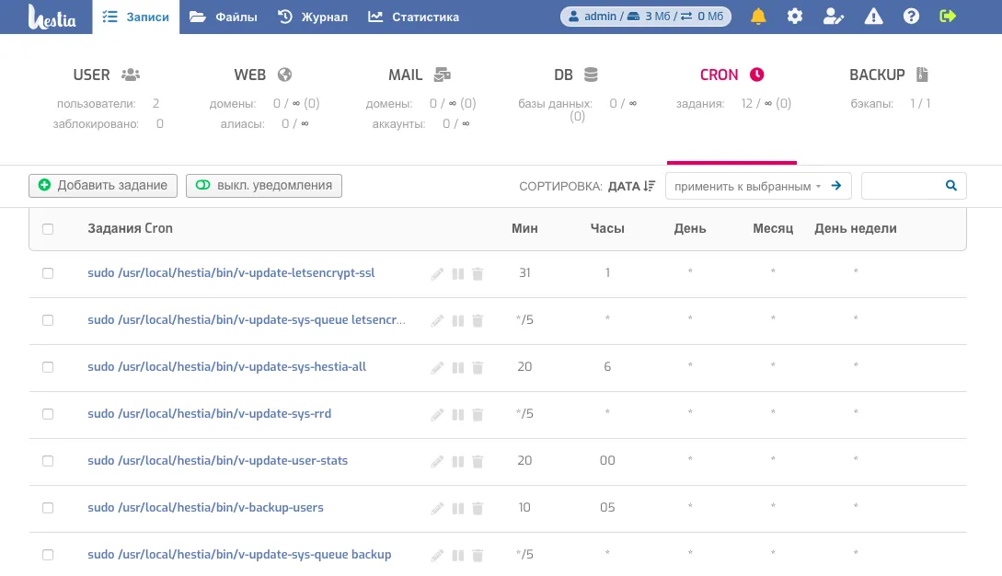Select checkbox for v-update-user-stats job
Image resolution: width=1002 pixels, height=576 pixels.
click(x=48, y=461)
